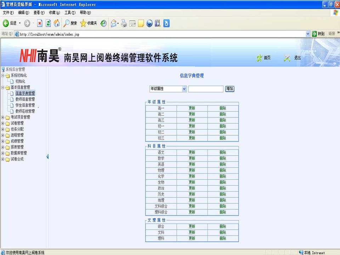Click the Print icon in toolbar

[123, 23]
